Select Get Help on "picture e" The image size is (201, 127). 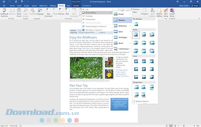pos(97,30)
